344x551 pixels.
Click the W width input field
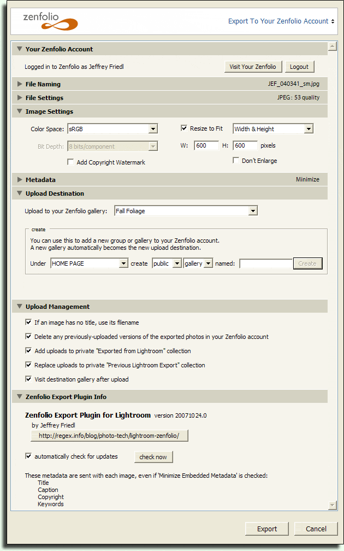point(206,145)
